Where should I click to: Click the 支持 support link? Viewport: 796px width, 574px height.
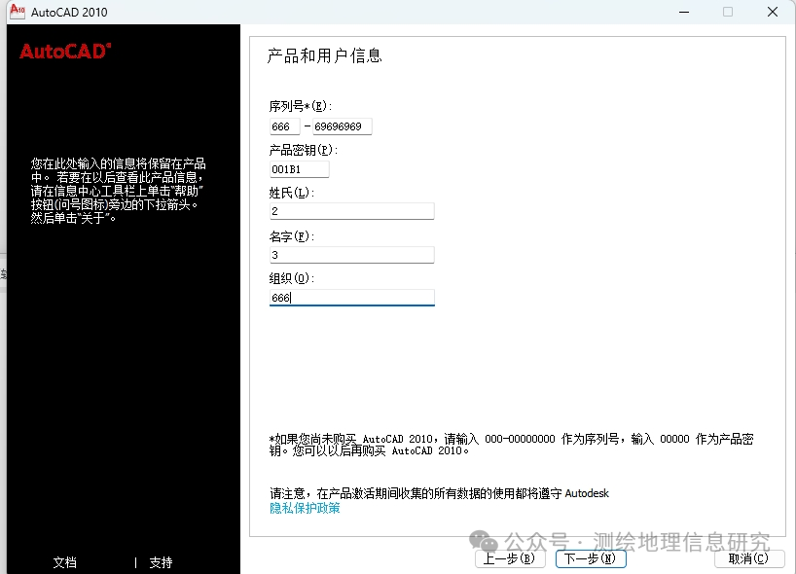(x=158, y=562)
